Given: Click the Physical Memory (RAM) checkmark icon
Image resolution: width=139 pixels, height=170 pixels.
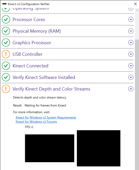Looking at the screenshot, I should (6, 31).
